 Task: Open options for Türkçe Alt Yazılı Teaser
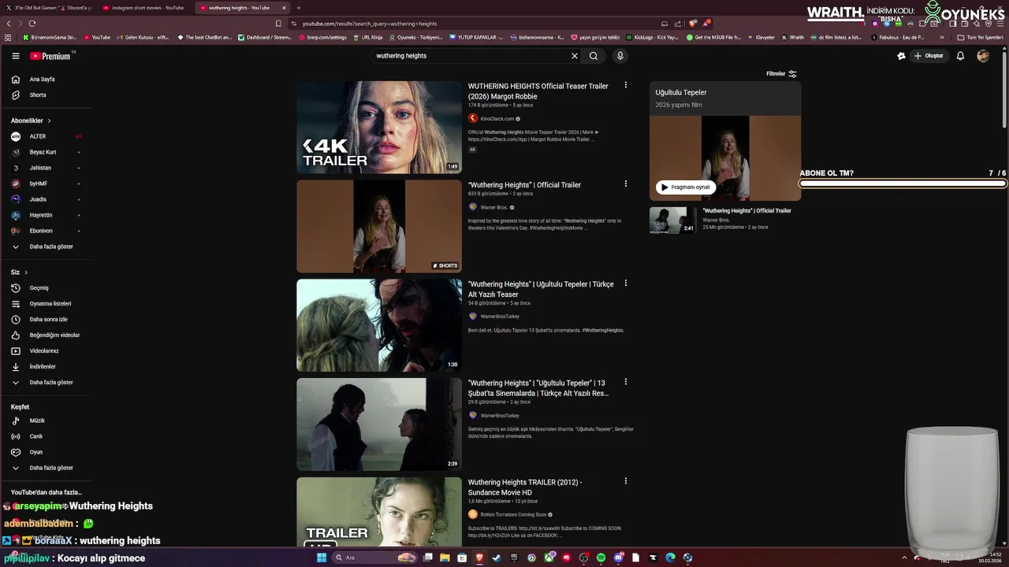click(626, 283)
